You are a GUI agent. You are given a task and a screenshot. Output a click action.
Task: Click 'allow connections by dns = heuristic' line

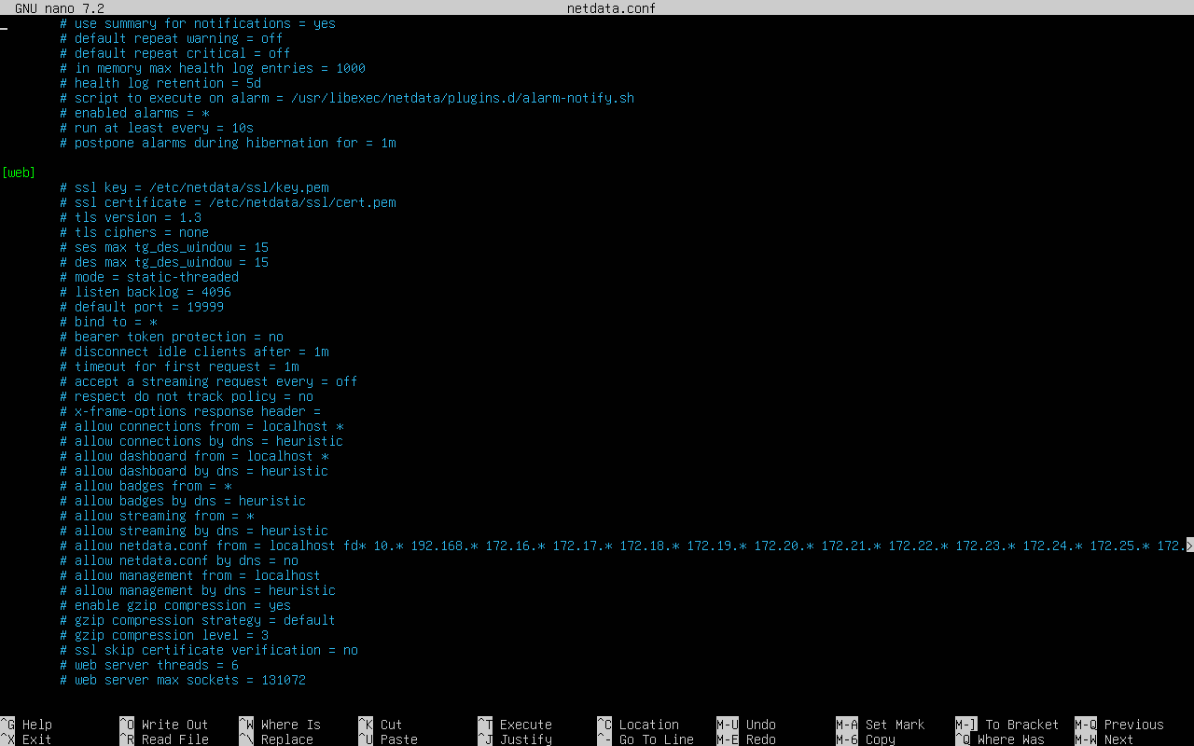201,441
